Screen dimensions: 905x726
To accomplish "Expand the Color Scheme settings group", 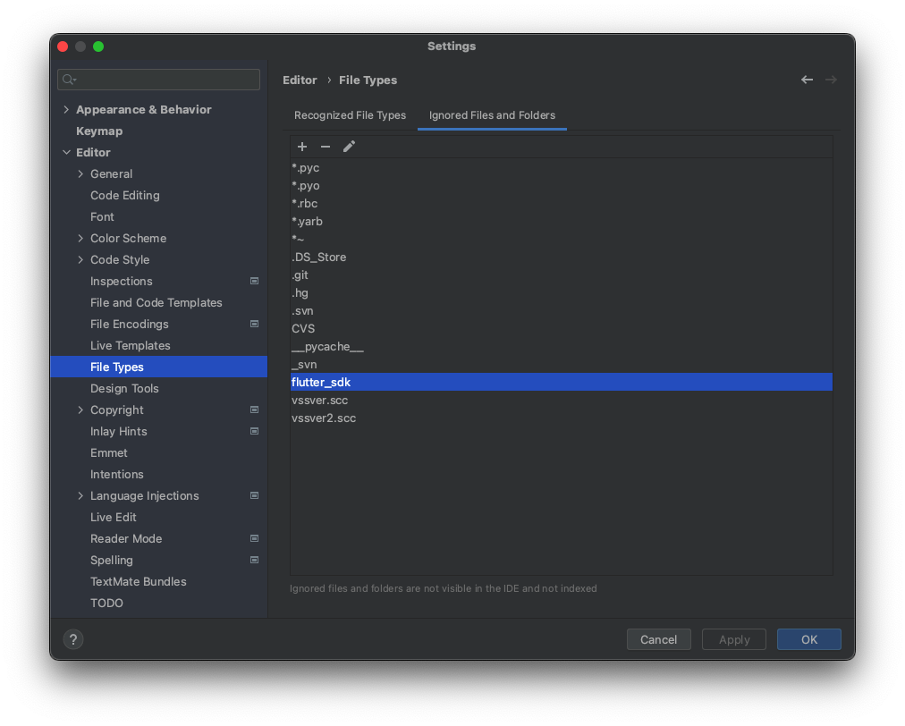I will (80, 238).
